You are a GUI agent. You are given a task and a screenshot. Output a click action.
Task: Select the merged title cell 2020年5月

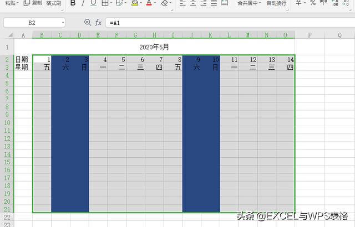[x=154, y=47]
